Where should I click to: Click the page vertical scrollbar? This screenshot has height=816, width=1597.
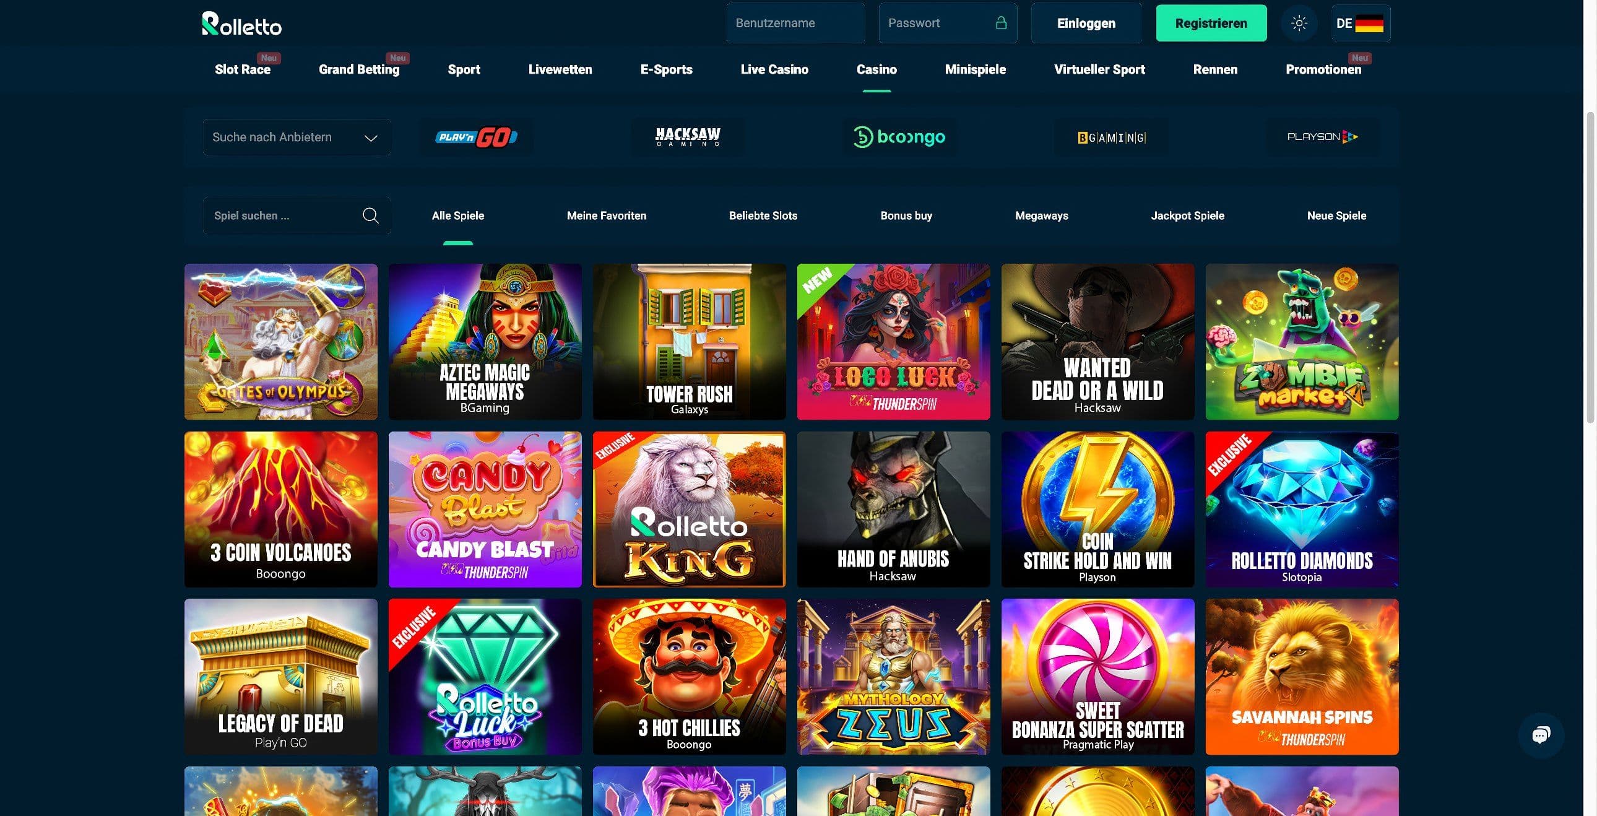[x=1590, y=267]
